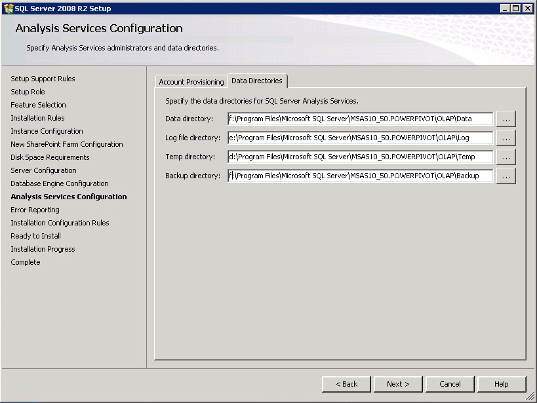Click the Setup Role step
537x403 pixels.
click(x=28, y=92)
